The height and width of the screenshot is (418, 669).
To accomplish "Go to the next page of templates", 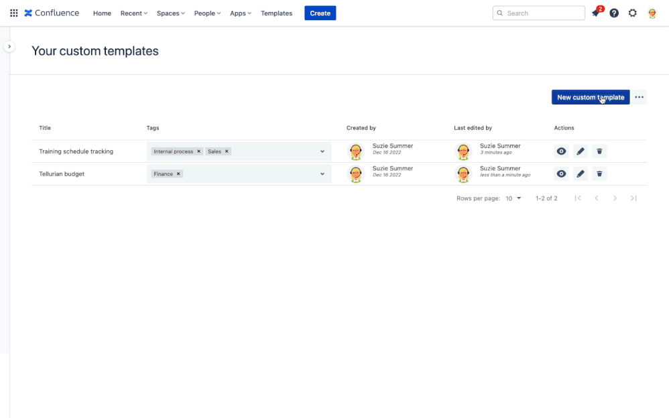I will click(615, 198).
